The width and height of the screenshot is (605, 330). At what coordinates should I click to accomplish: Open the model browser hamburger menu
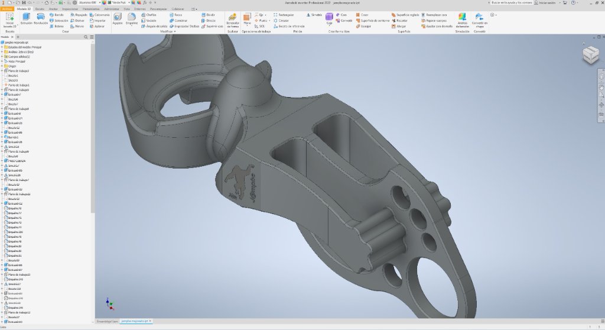(92, 37)
